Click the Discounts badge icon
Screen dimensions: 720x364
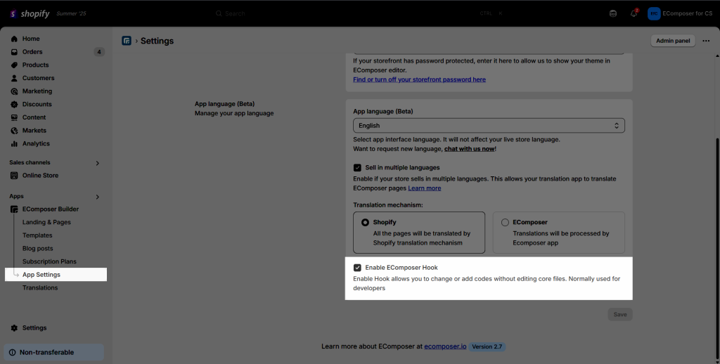tap(14, 104)
